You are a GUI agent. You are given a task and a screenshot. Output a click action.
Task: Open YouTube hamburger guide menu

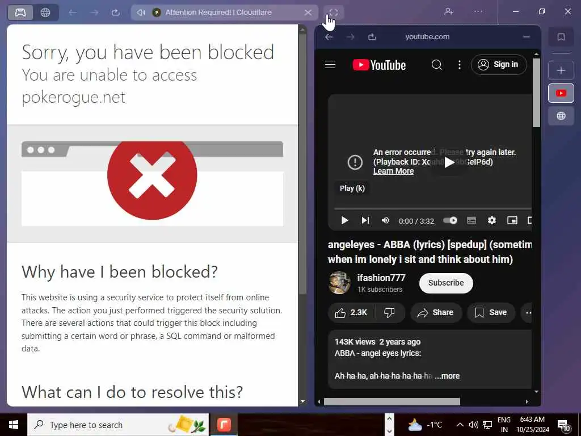pos(330,65)
